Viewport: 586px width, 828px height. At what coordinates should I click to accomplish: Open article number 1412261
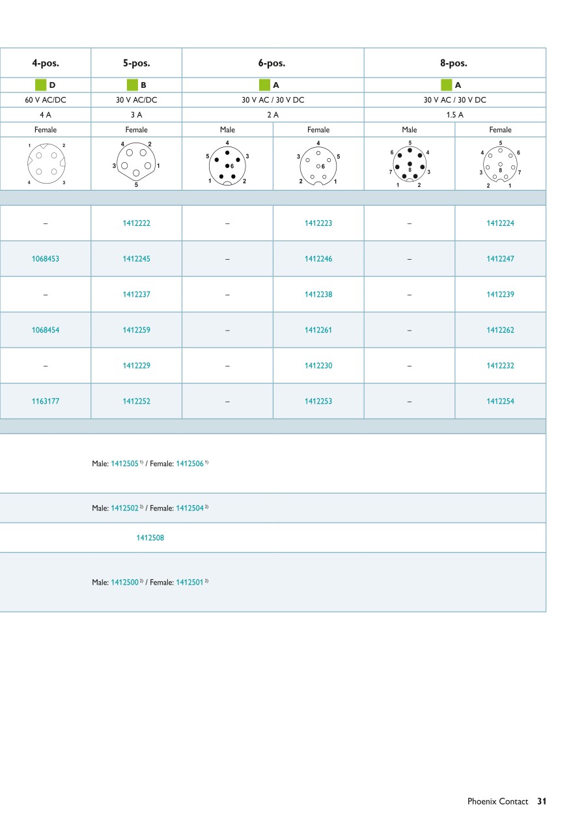(x=318, y=330)
